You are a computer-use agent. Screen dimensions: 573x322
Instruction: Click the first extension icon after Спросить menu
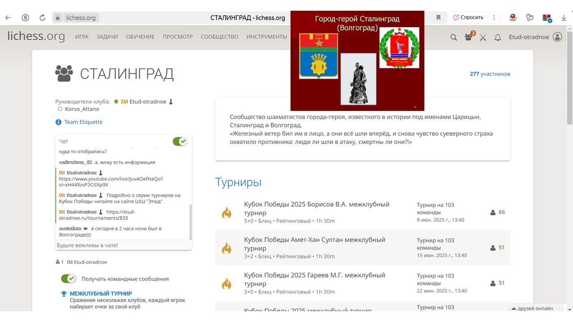513,17
